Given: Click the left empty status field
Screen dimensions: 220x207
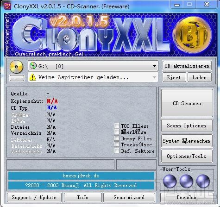Looking at the screenshot, I should click(x=61, y=164).
